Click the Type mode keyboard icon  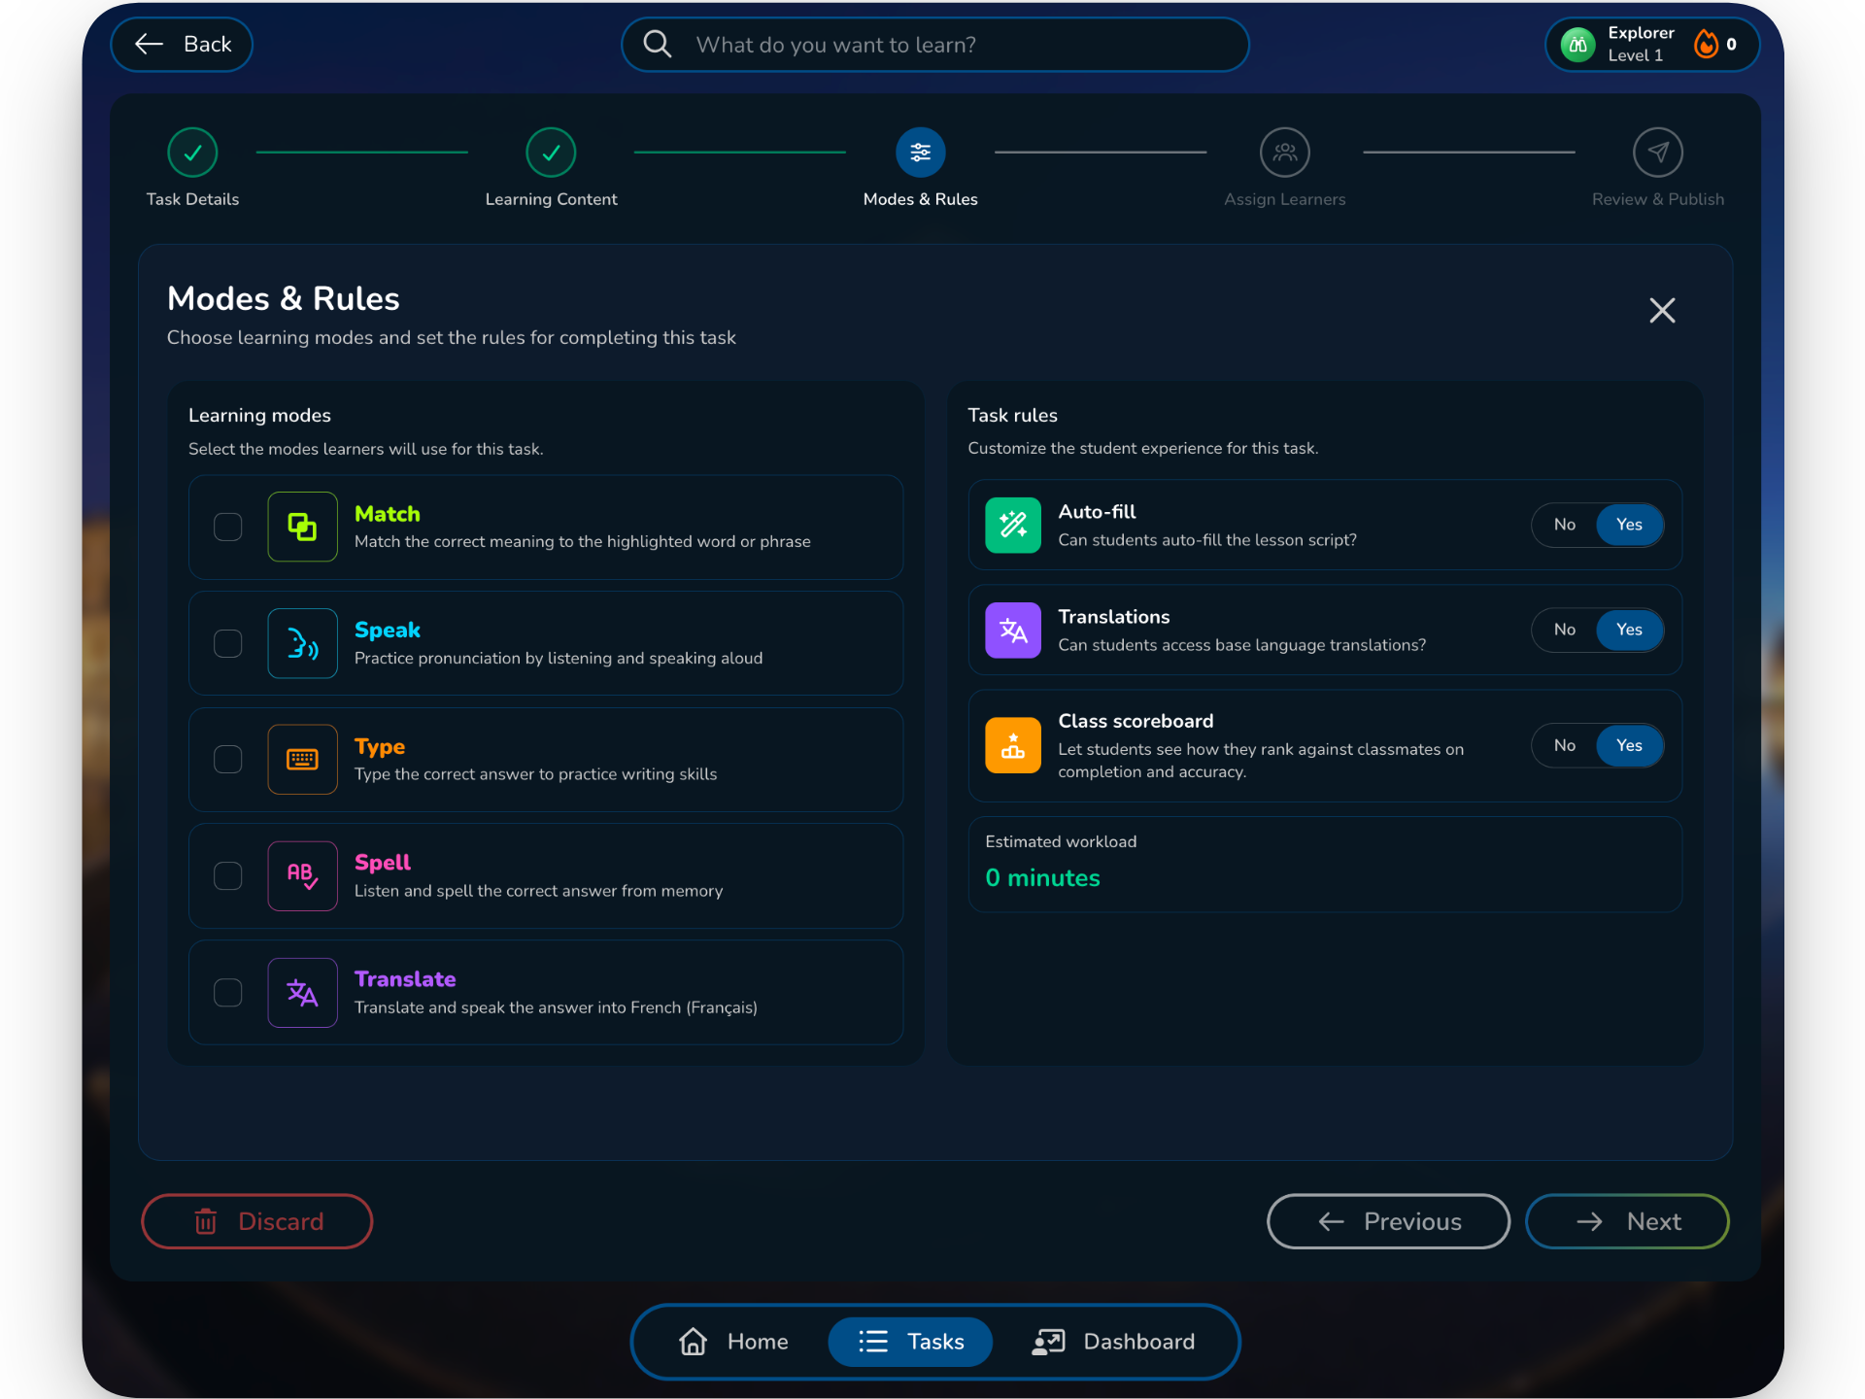302,760
